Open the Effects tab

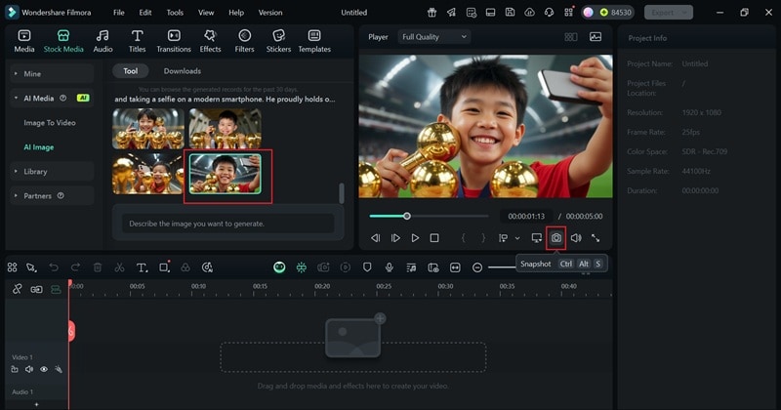[210, 41]
